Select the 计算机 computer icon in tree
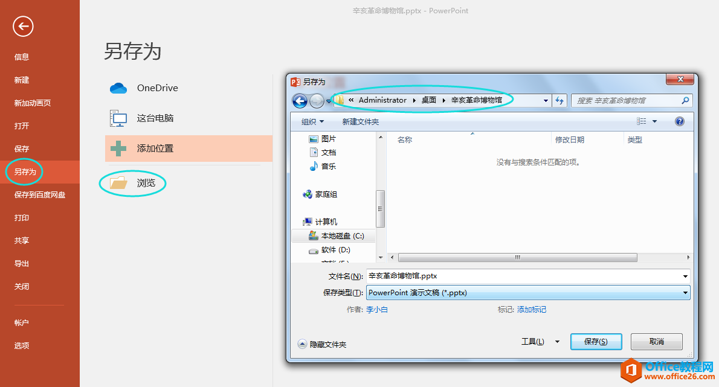Screen dimensions: 719x387 (307, 222)
